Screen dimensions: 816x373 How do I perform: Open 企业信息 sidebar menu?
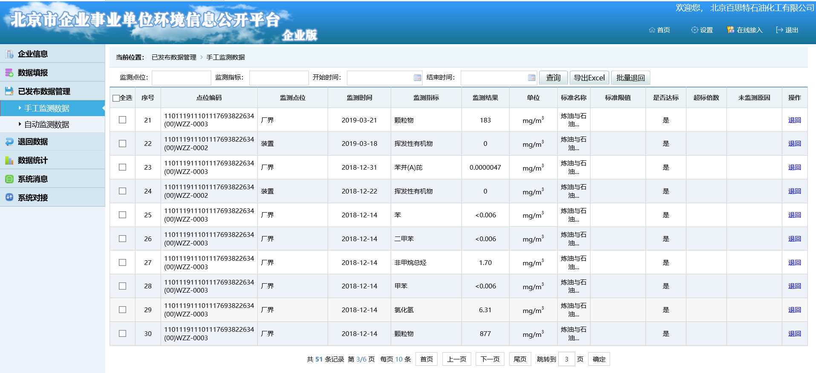[52, 54]
